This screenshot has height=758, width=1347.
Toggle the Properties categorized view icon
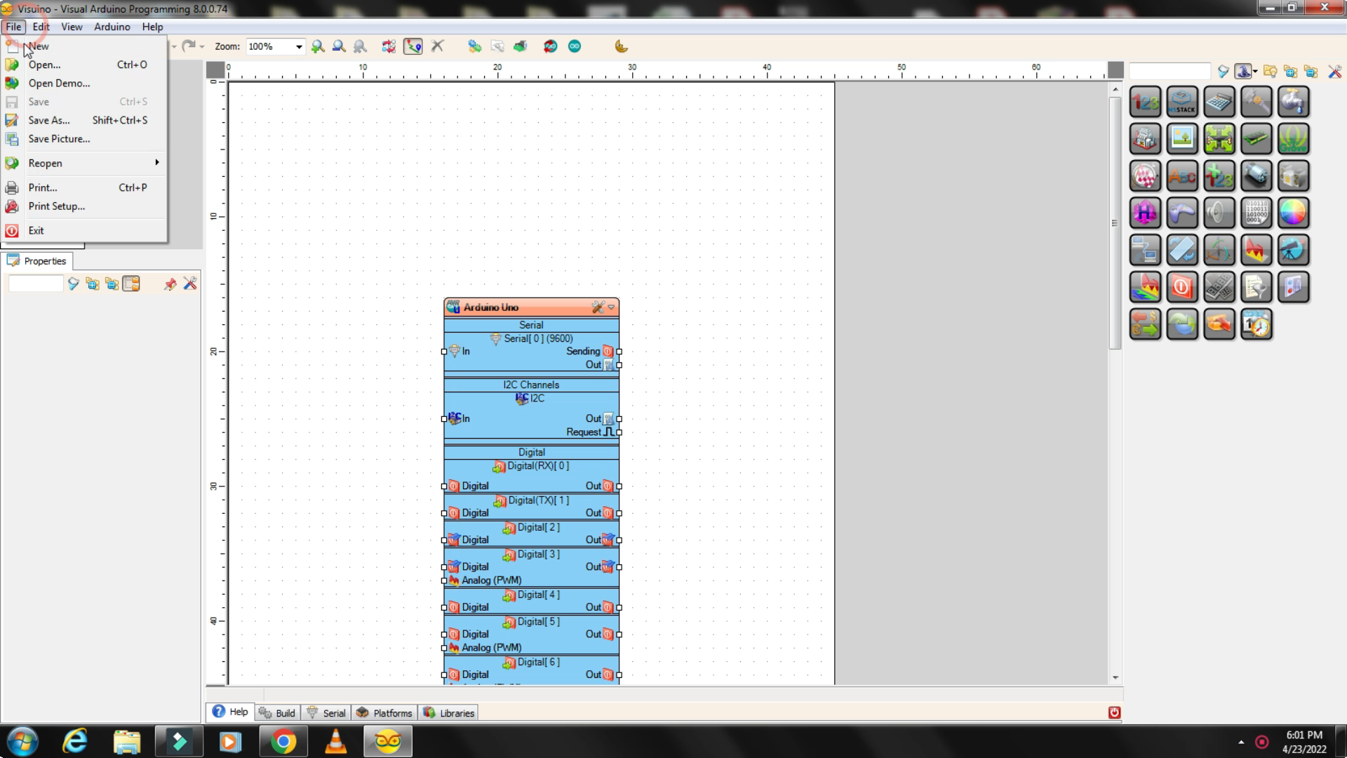[131, 284]
